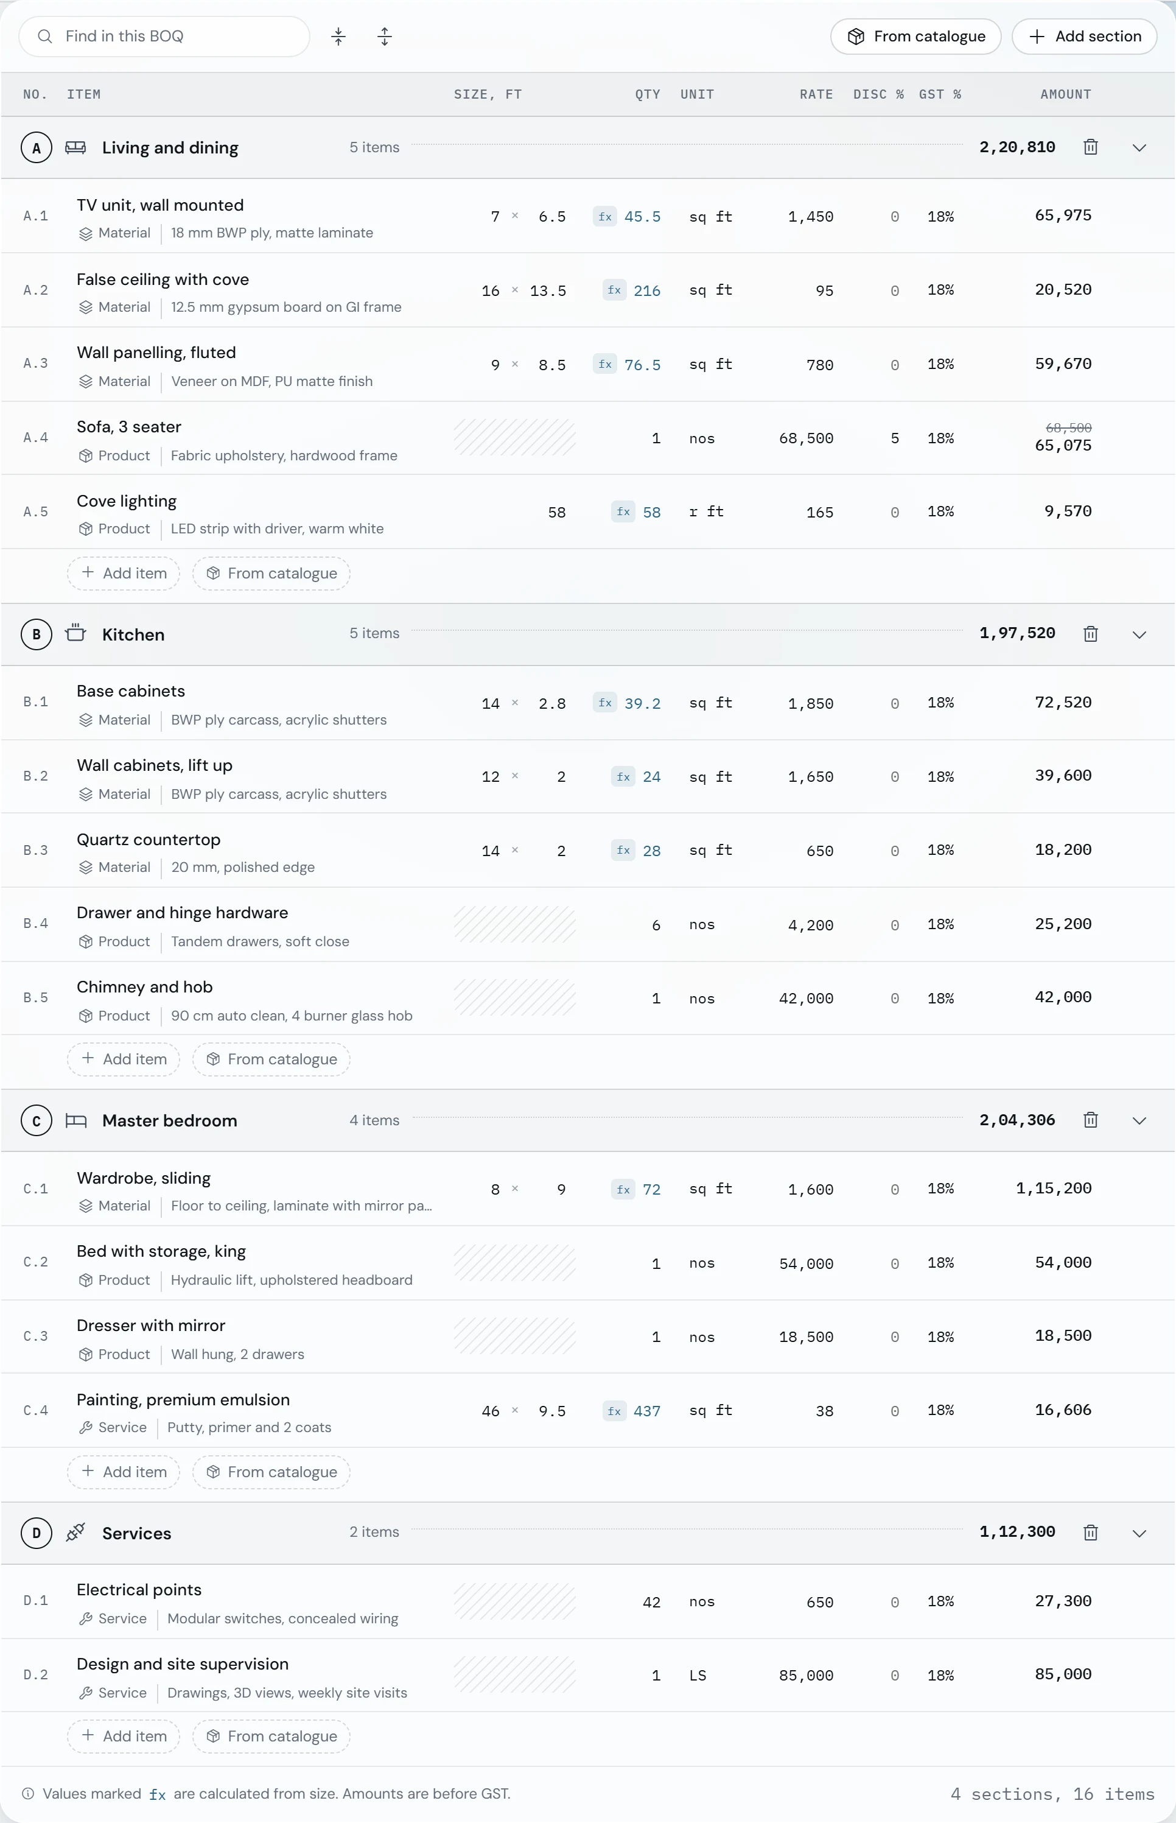Toggle fx formula on Painting premium emulsion
This screenshot has height=1823, width=1176.
614,1411
